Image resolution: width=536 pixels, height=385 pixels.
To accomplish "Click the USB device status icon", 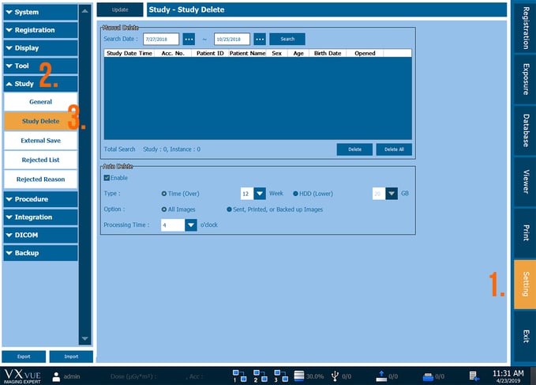I will coord(335,376).
